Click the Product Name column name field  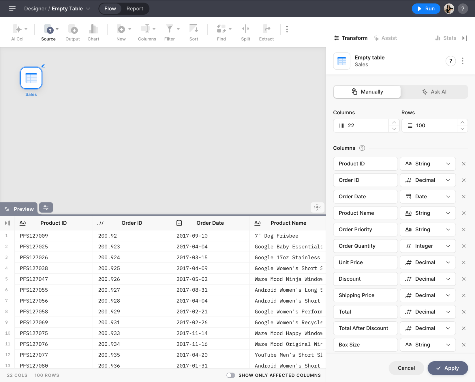pos(365,213)
